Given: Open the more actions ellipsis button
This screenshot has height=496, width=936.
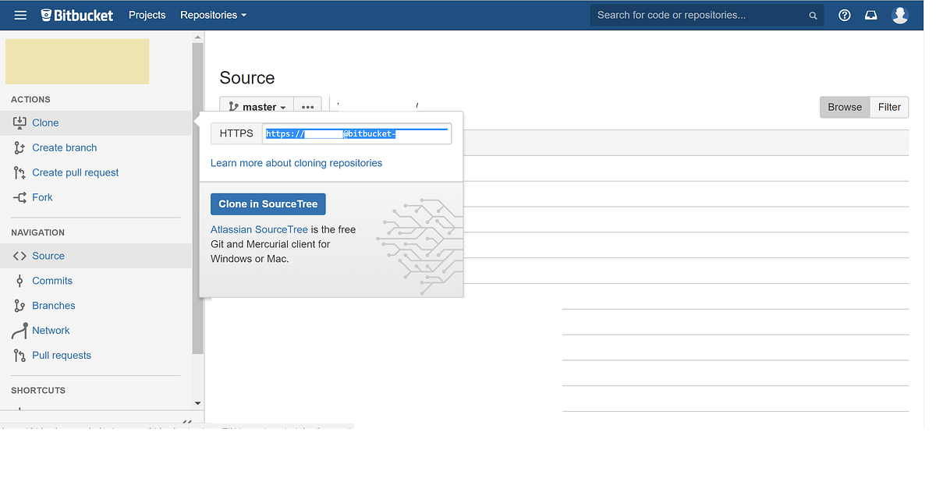Looking at the screenshot, I should click(307, 107).
